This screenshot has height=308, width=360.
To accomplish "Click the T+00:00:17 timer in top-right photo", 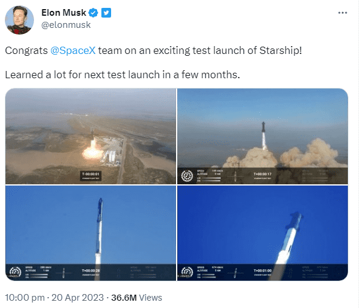I will click(262, 174).
